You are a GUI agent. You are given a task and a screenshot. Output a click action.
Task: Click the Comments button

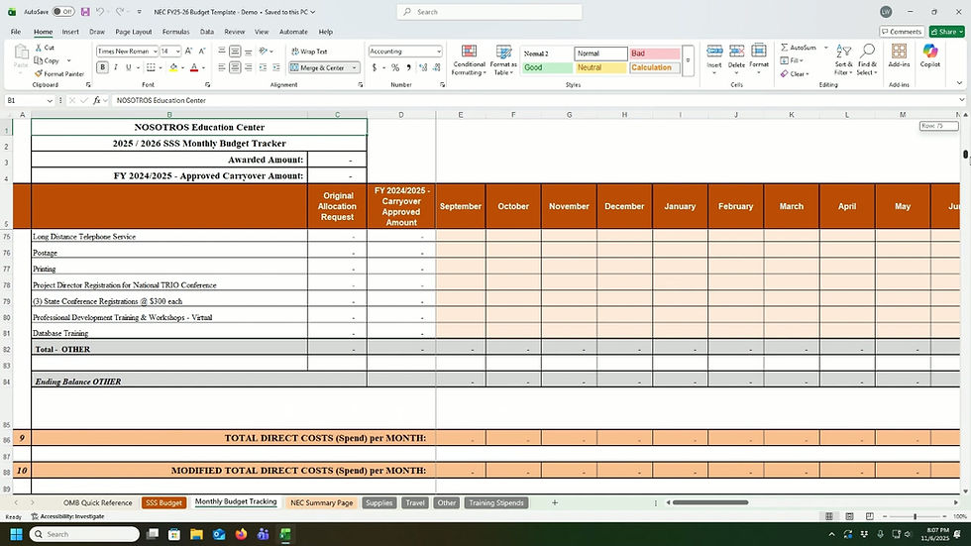pyautogui.click(x=902, y=32)
